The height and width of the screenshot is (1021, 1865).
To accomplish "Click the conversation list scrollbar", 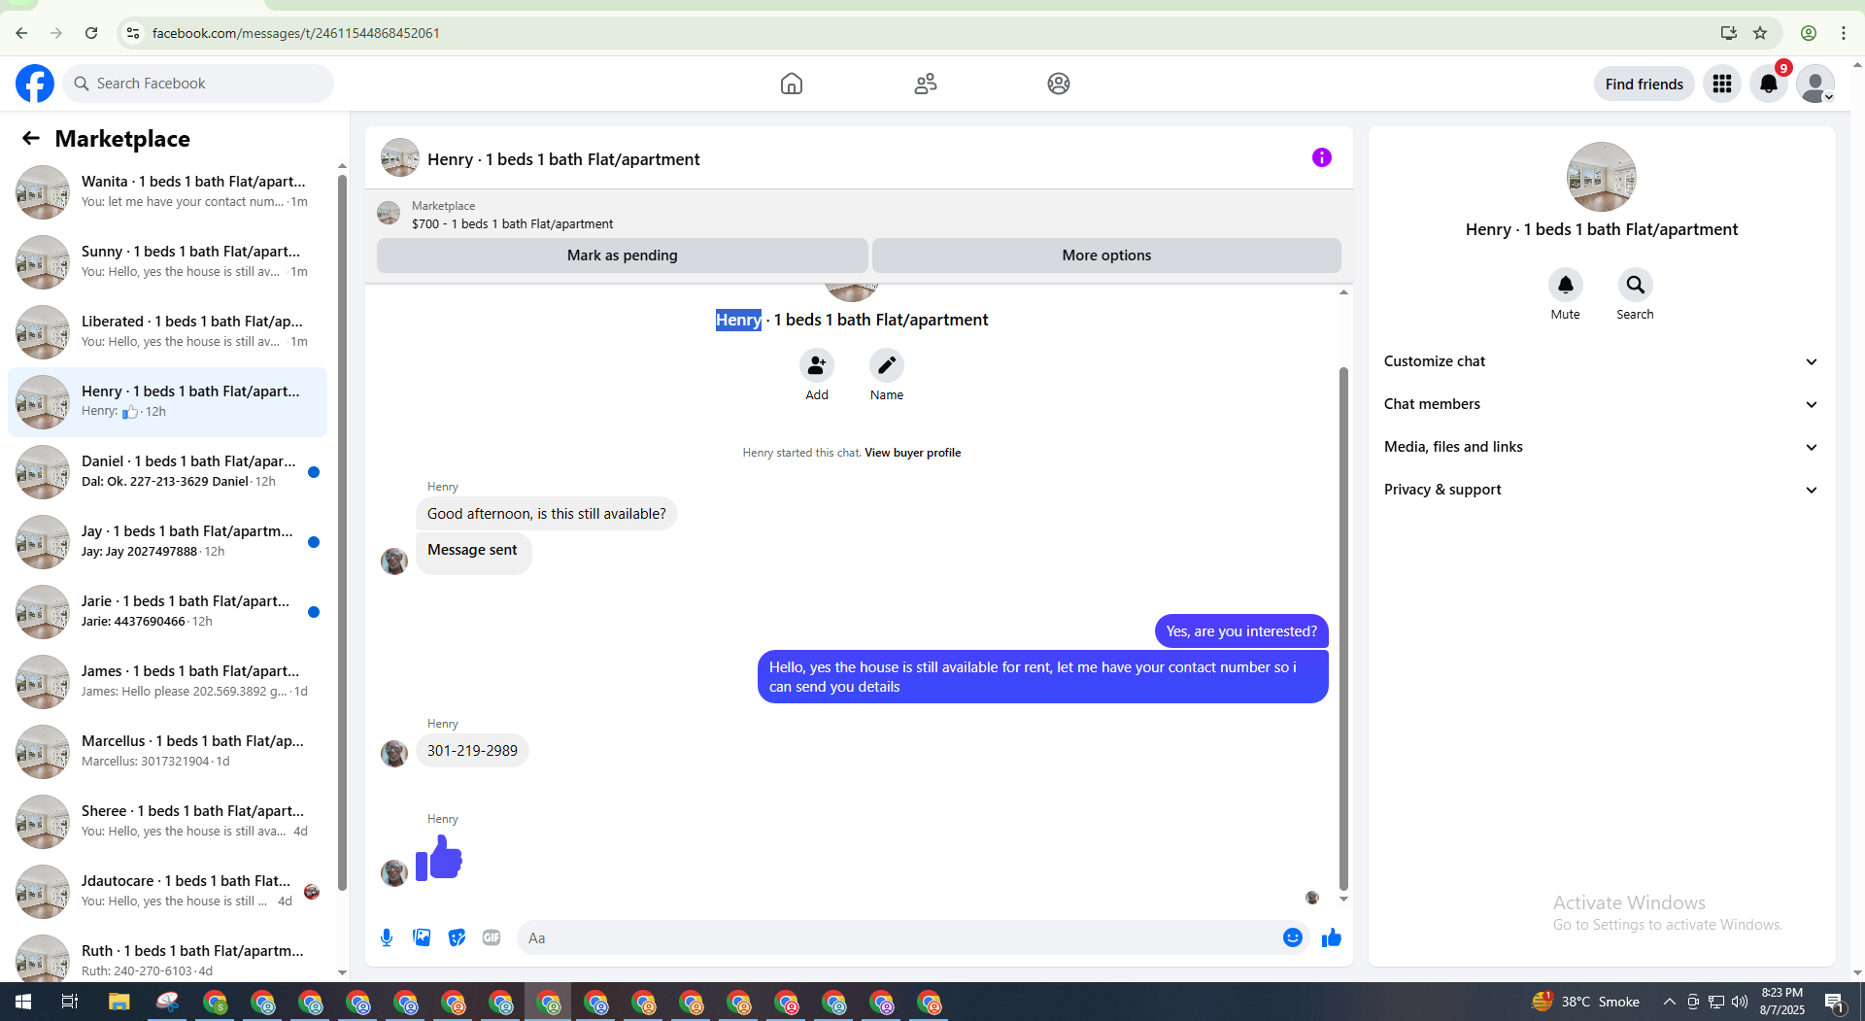I will 342,530.
